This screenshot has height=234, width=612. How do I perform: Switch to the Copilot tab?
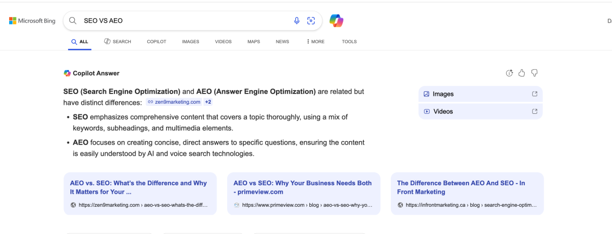(x=156, y=41)
